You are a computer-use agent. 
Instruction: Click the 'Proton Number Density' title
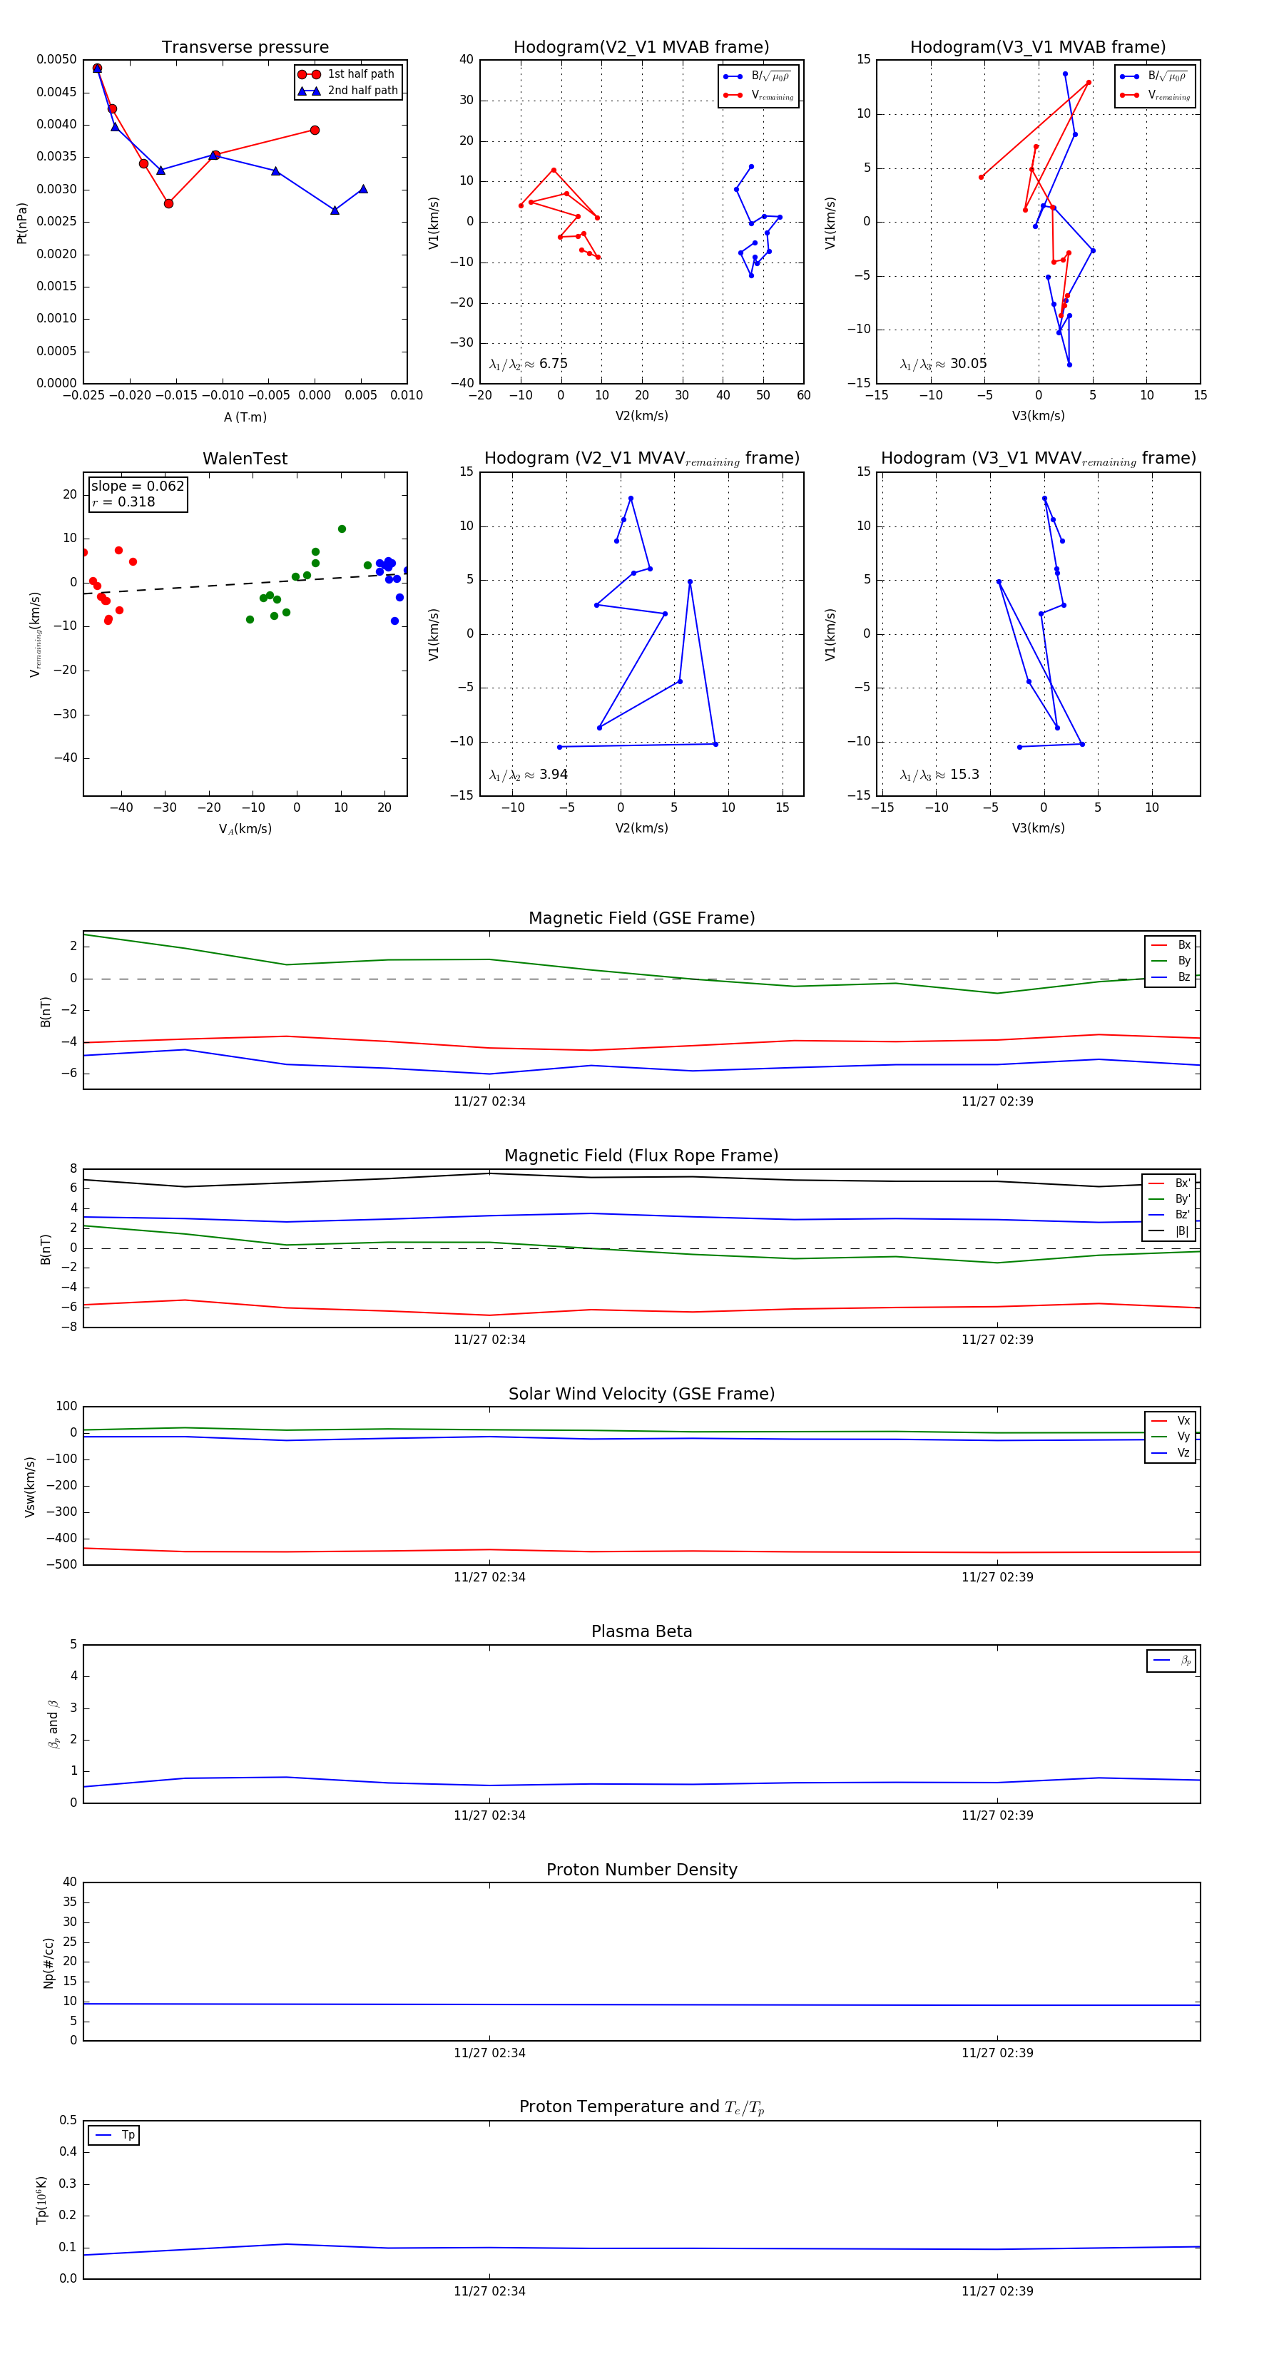[641, 1870]
